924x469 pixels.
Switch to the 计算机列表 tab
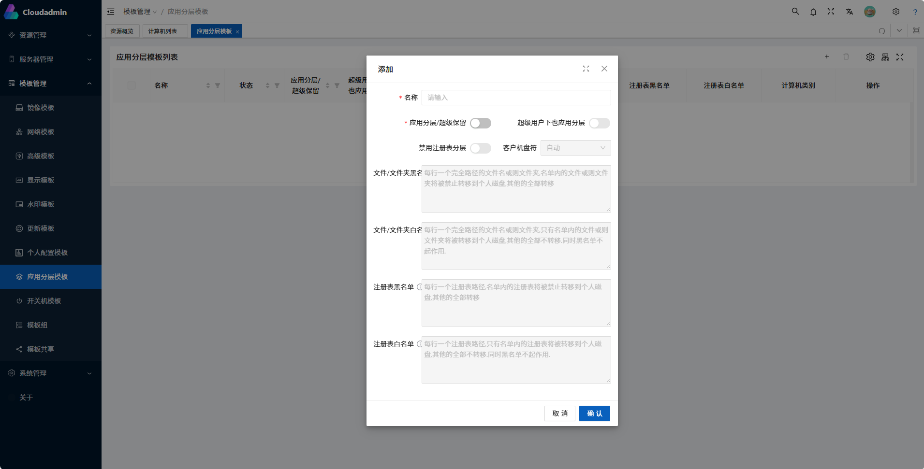coord(162,31)
